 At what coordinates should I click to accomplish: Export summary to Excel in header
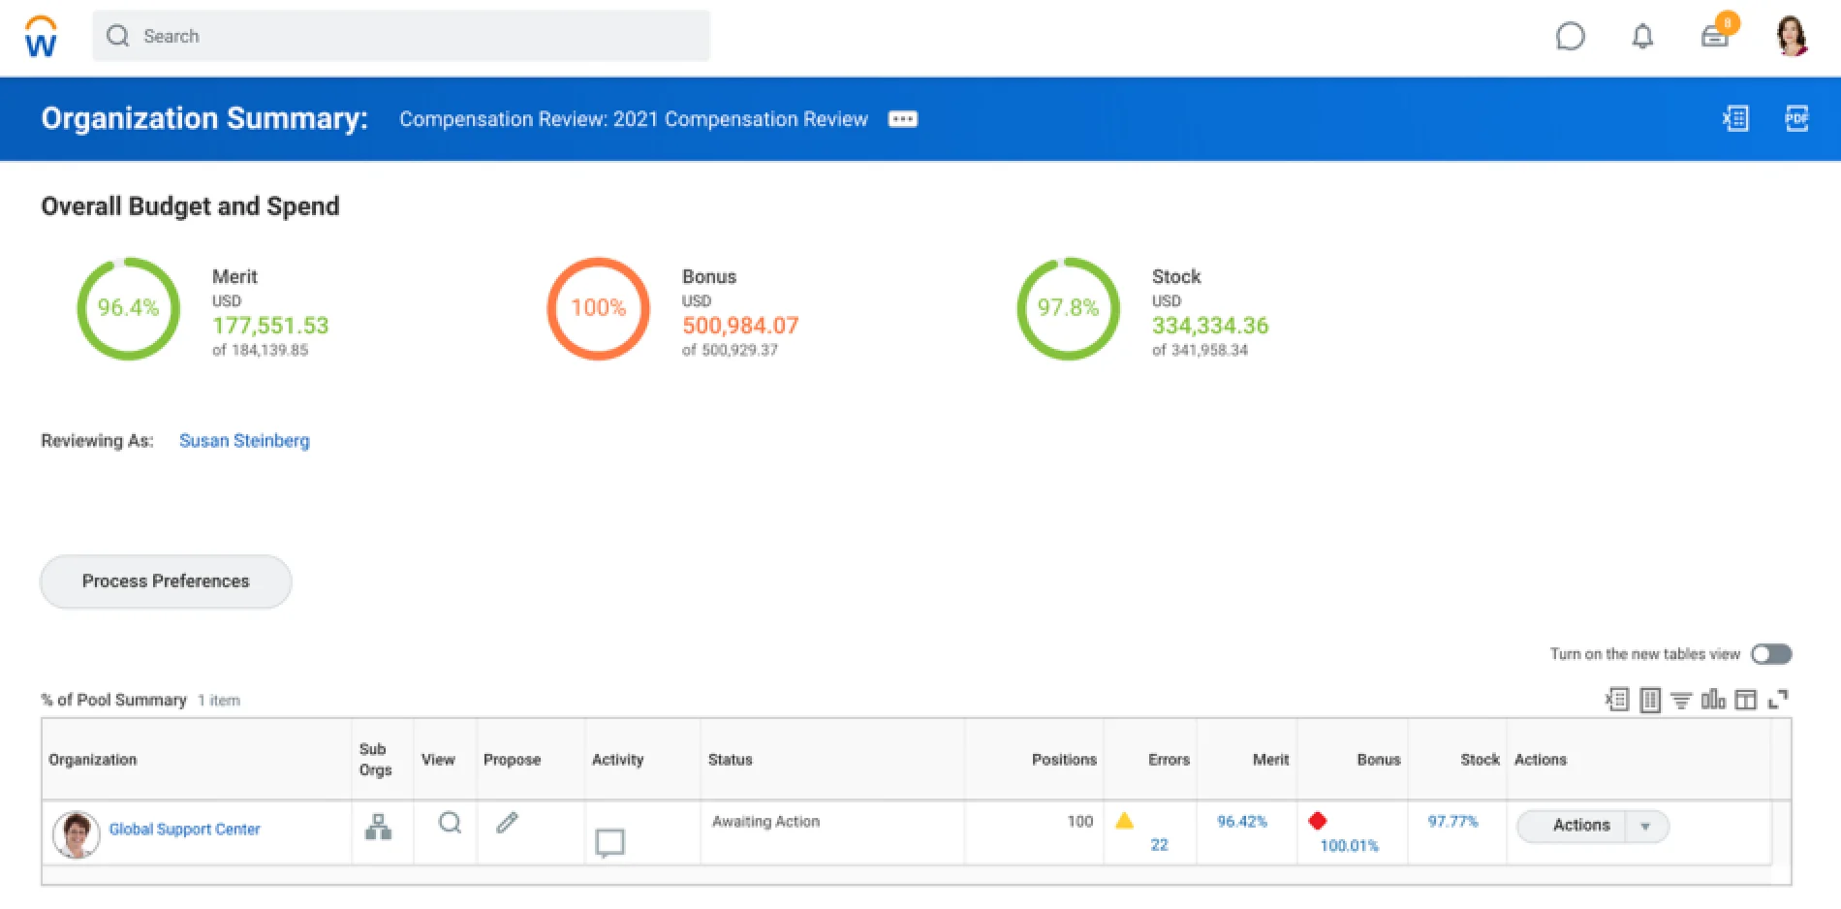point(1735,118)
